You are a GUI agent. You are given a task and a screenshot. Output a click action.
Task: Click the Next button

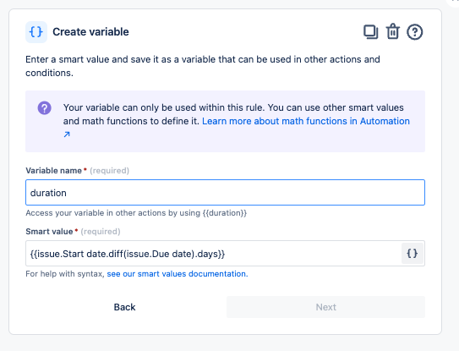[325, 307]
